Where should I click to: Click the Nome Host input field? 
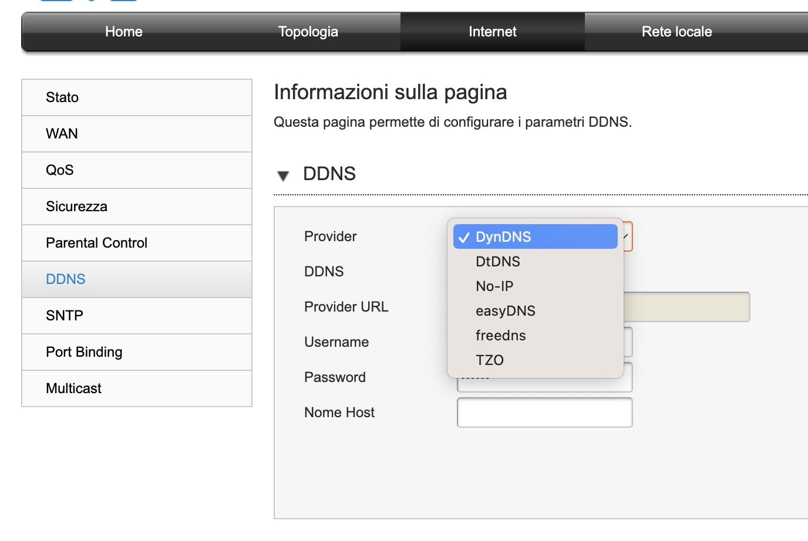coord(544,412)
